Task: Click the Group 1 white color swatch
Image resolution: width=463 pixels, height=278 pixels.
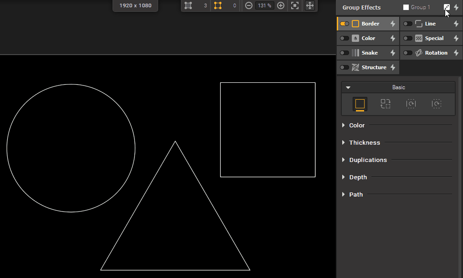Action: coord(406,7)
